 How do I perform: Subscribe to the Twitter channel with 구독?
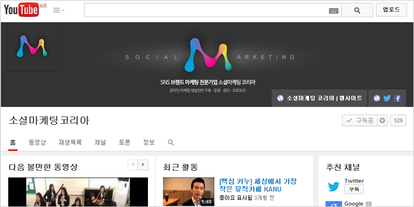coord(354,189)
